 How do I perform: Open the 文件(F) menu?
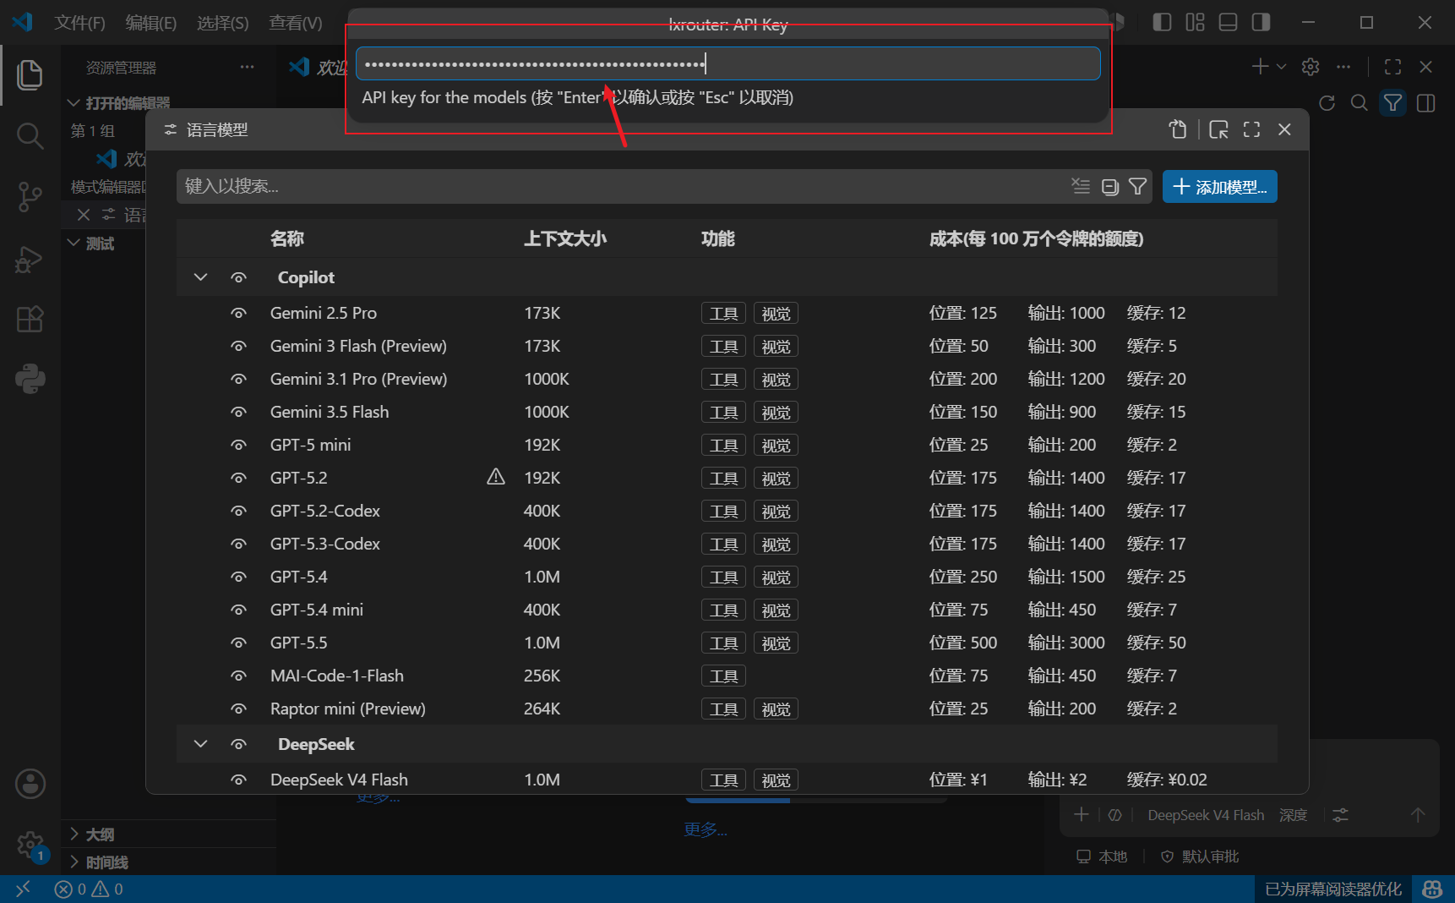click(79, 23)
